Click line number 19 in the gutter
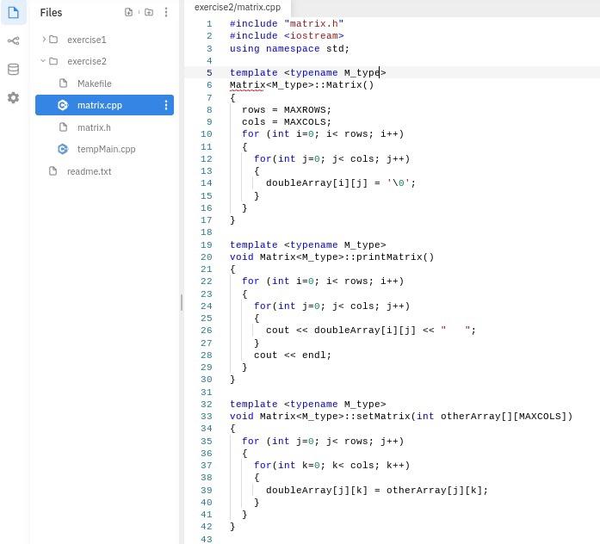The height and width of the screenshot is (544, 600). 207,244
